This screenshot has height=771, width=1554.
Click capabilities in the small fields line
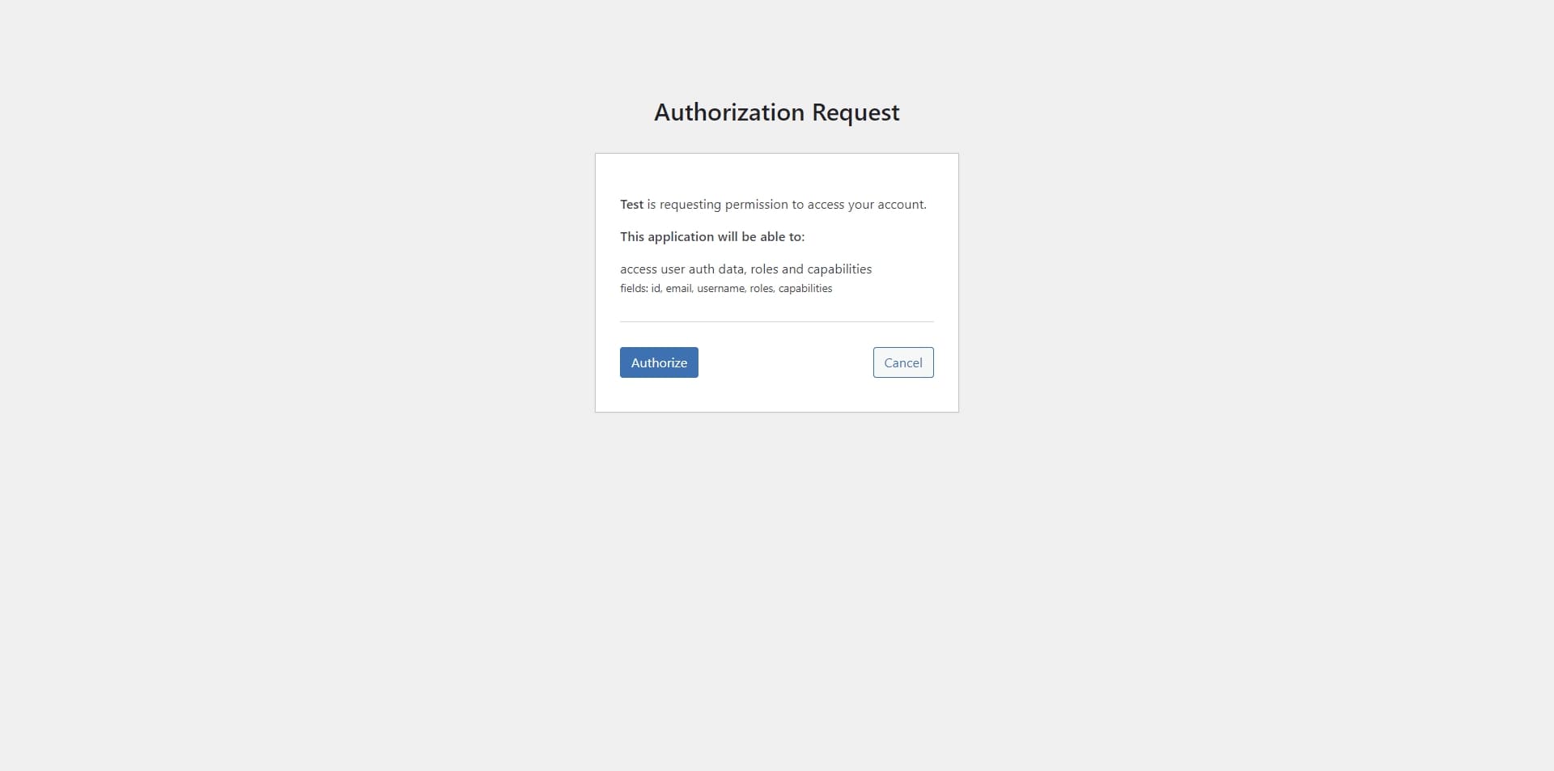(x=805, y=289)
